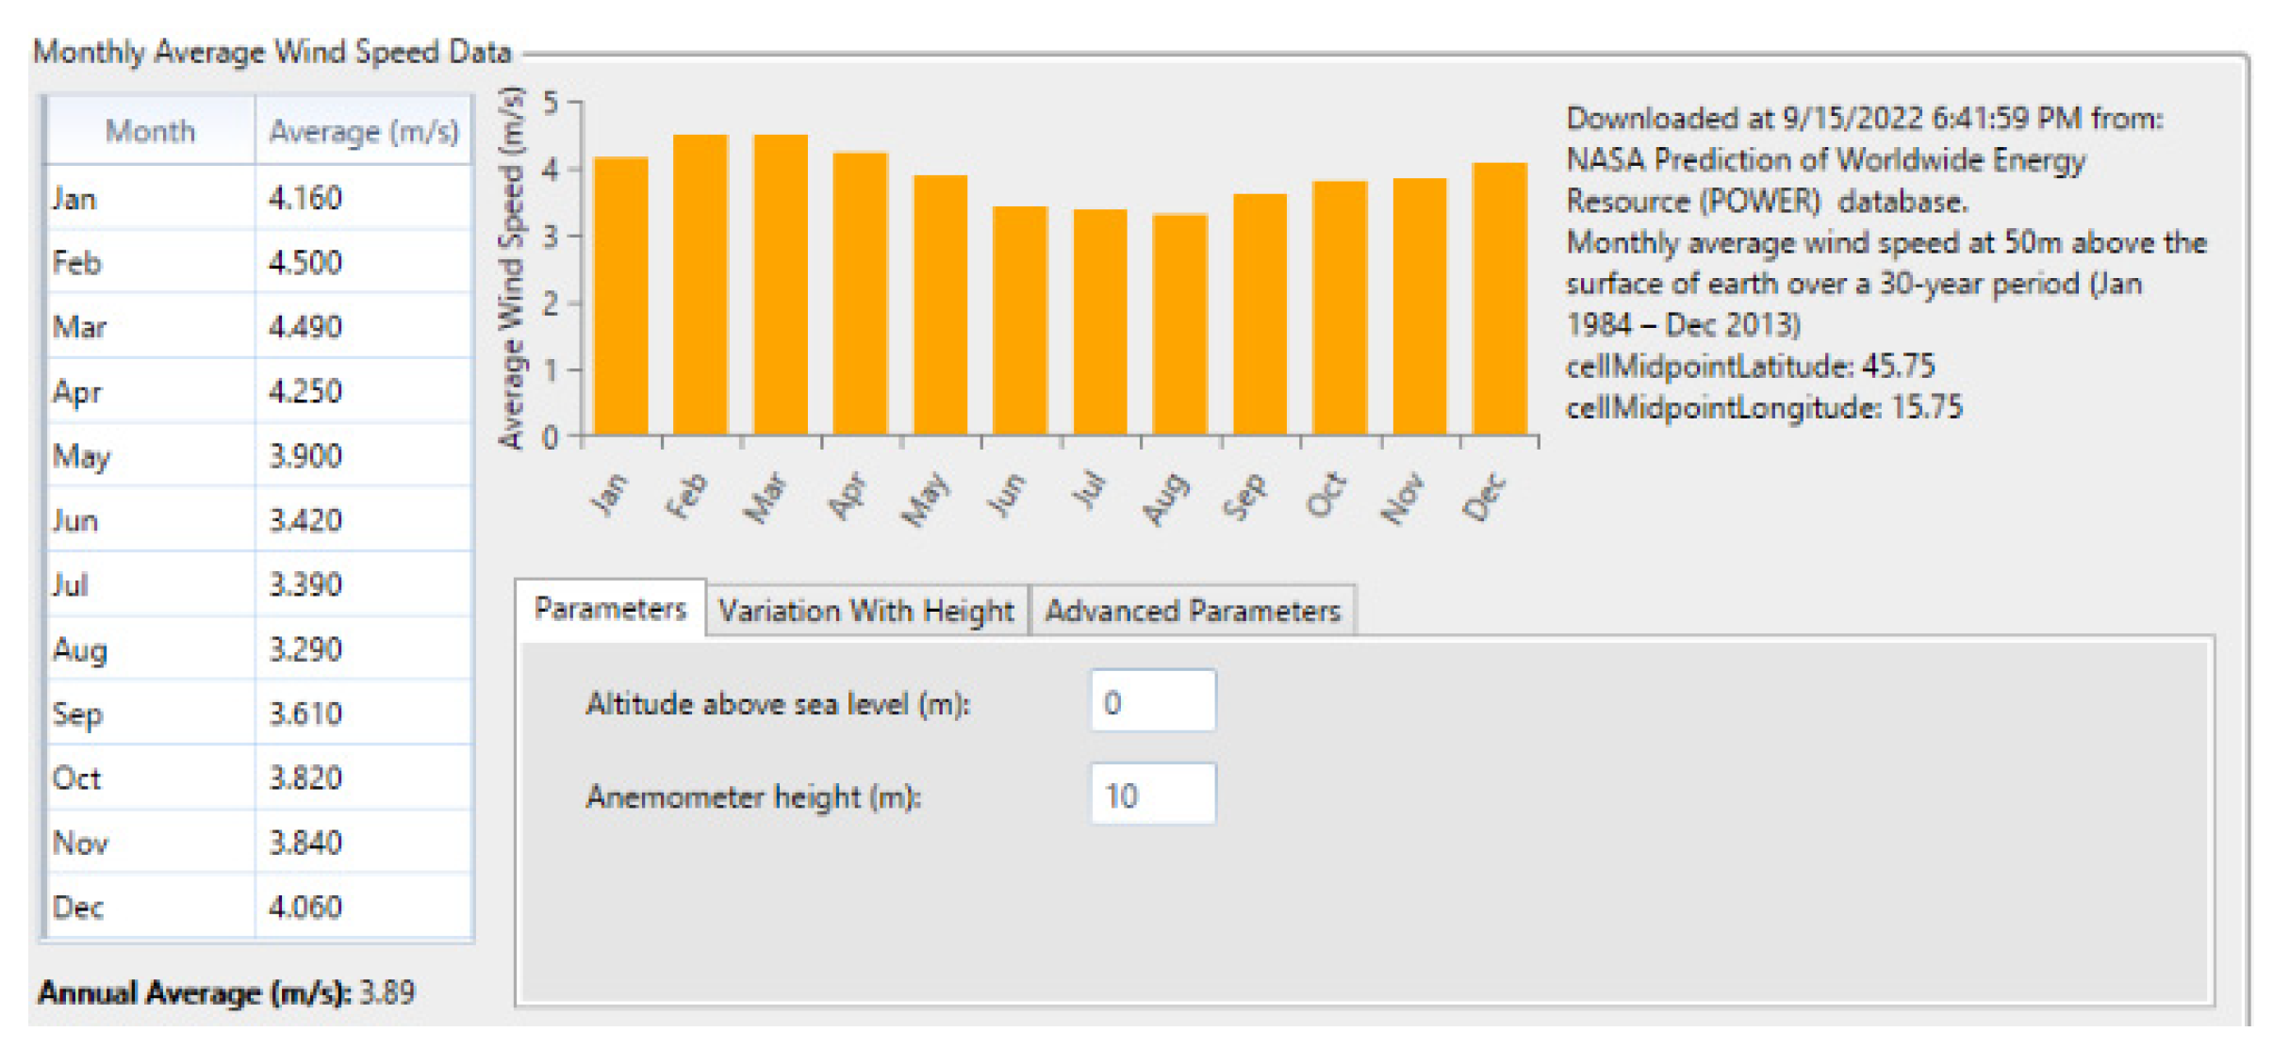Click the Jul row in the table
This screenshot has height=1048, width=2273.
point(151,585)
